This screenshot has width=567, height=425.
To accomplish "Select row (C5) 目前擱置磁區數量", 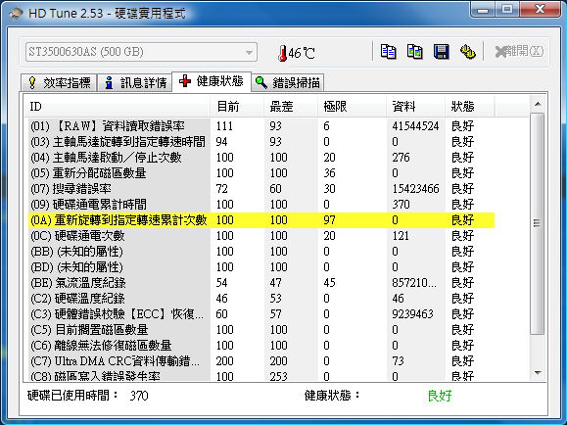I will coord(261,329).
